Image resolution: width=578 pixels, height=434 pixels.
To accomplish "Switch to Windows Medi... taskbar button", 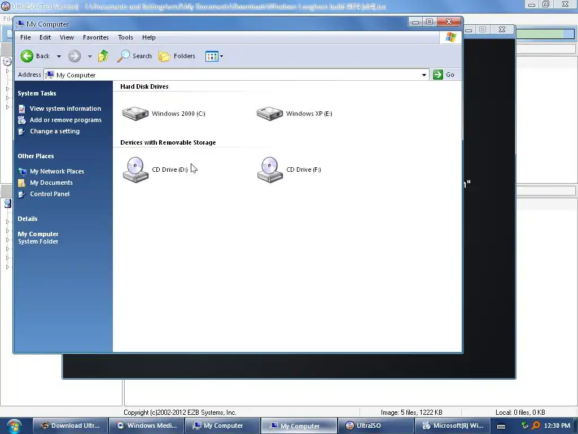I will (x=147, y=426).
